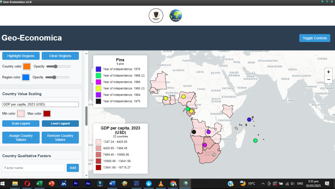Click the blue 1976 pin on the map
This screenshot has width=335, height=189.
point(249,120)
